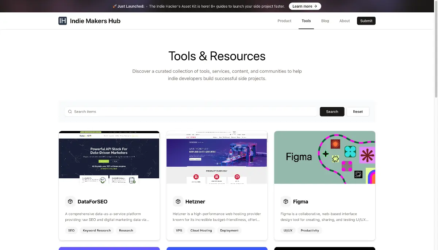This screenshot has width=438, height=250.
Task: Click the magnifier icon in the search bar
Action: (x=70, y=111)
